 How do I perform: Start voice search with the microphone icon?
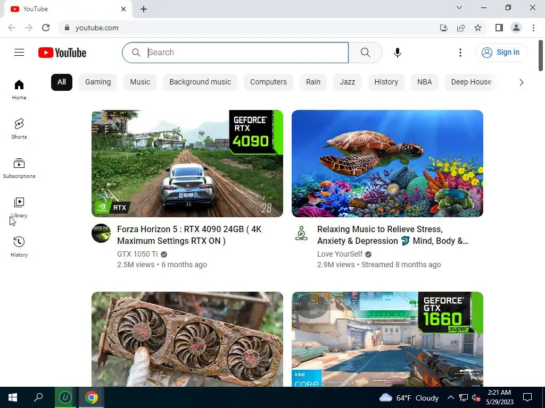398,53
